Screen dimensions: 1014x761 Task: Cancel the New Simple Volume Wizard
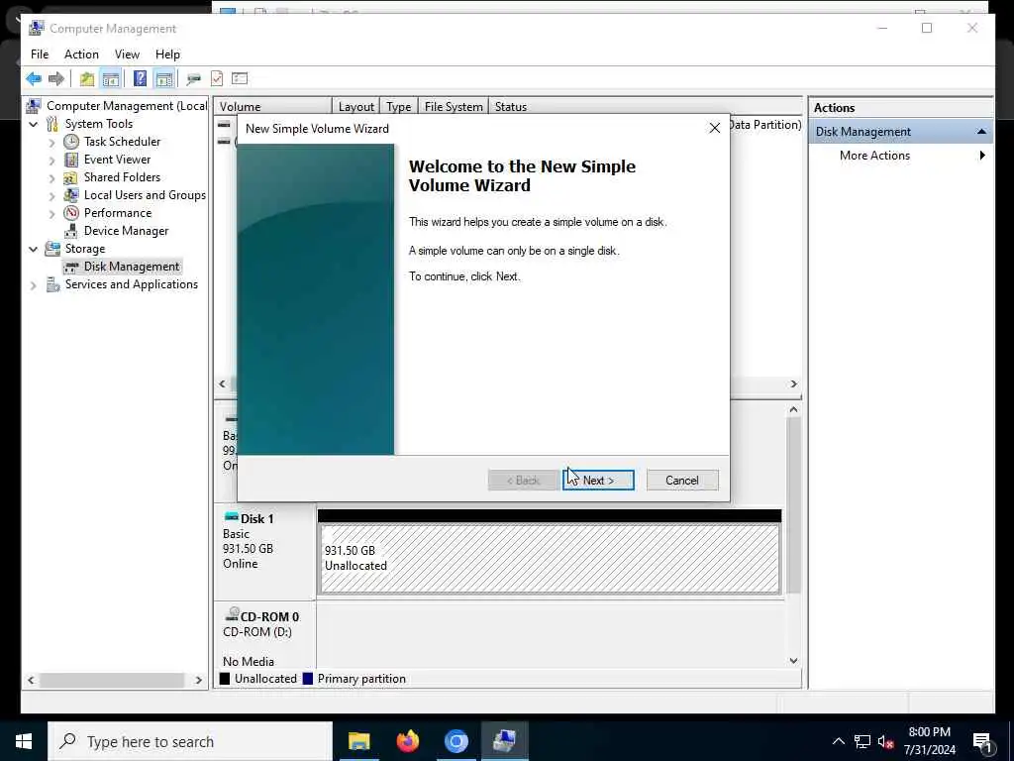(682, 481)
